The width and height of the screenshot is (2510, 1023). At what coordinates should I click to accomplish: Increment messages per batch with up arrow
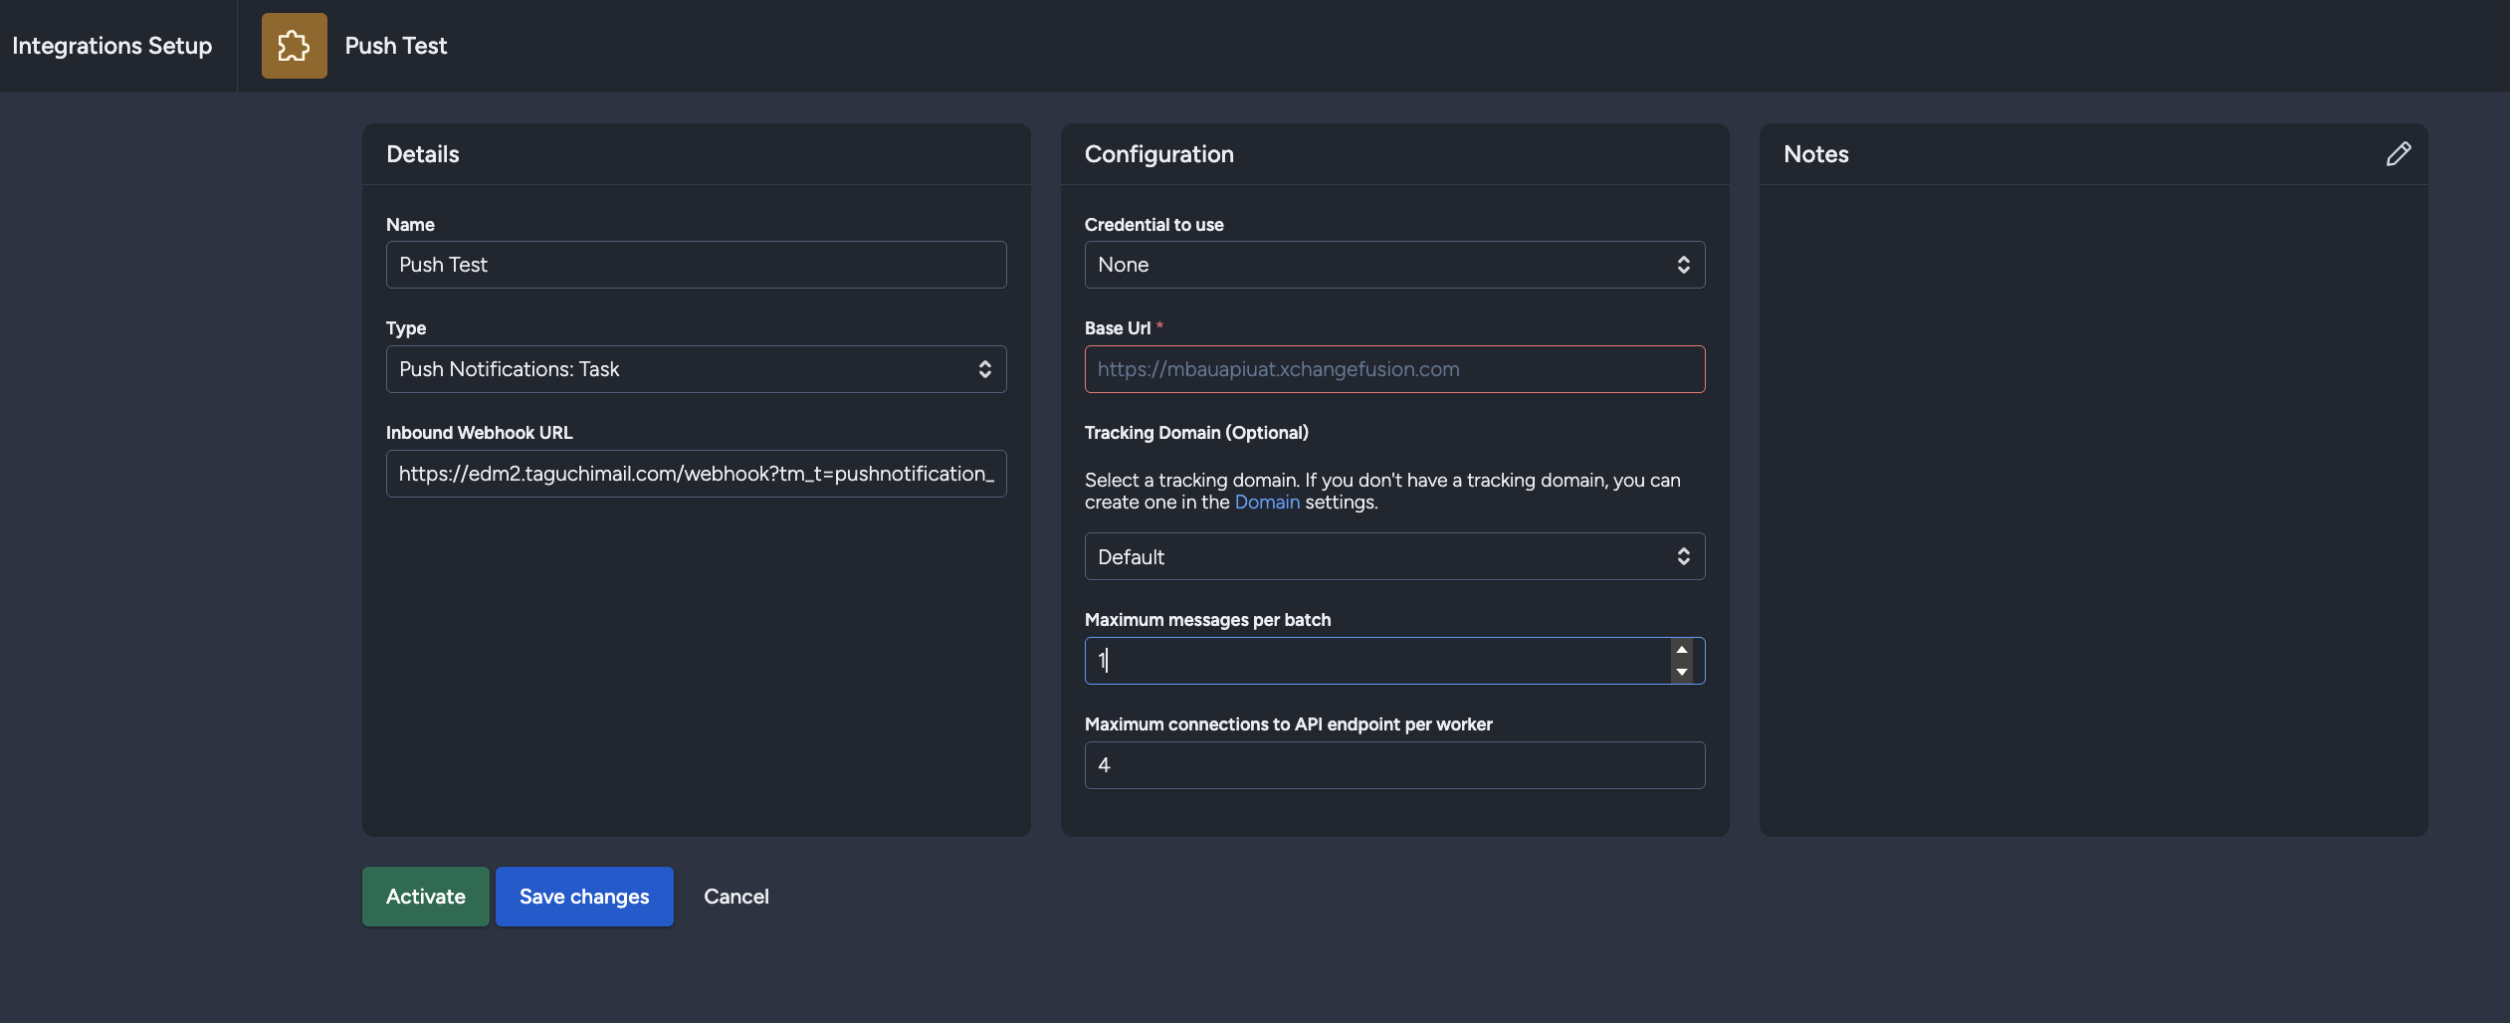coord(1680,649)
